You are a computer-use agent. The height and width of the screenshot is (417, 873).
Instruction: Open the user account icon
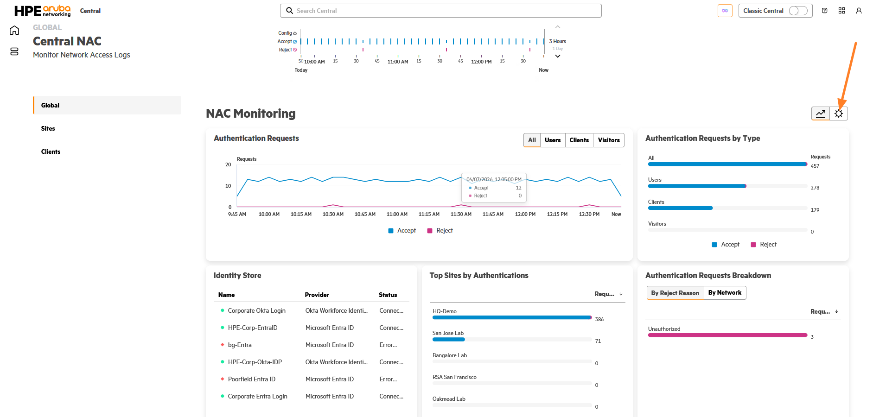[859, 11]
